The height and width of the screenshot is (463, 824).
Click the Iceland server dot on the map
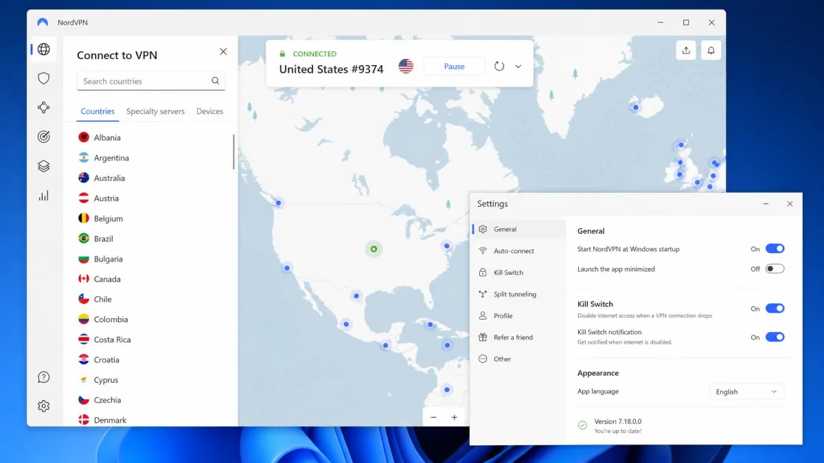(x=636, y=107)
